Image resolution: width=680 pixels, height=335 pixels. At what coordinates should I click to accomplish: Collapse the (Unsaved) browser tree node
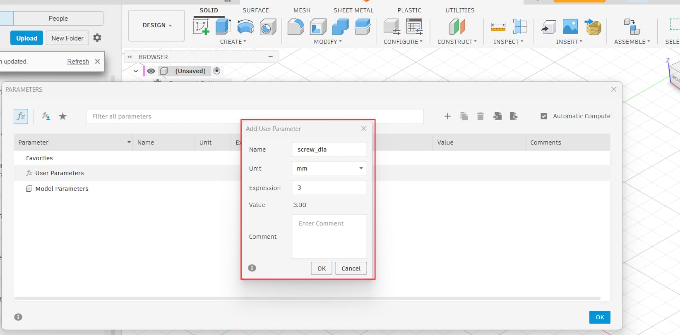(136, 71)
